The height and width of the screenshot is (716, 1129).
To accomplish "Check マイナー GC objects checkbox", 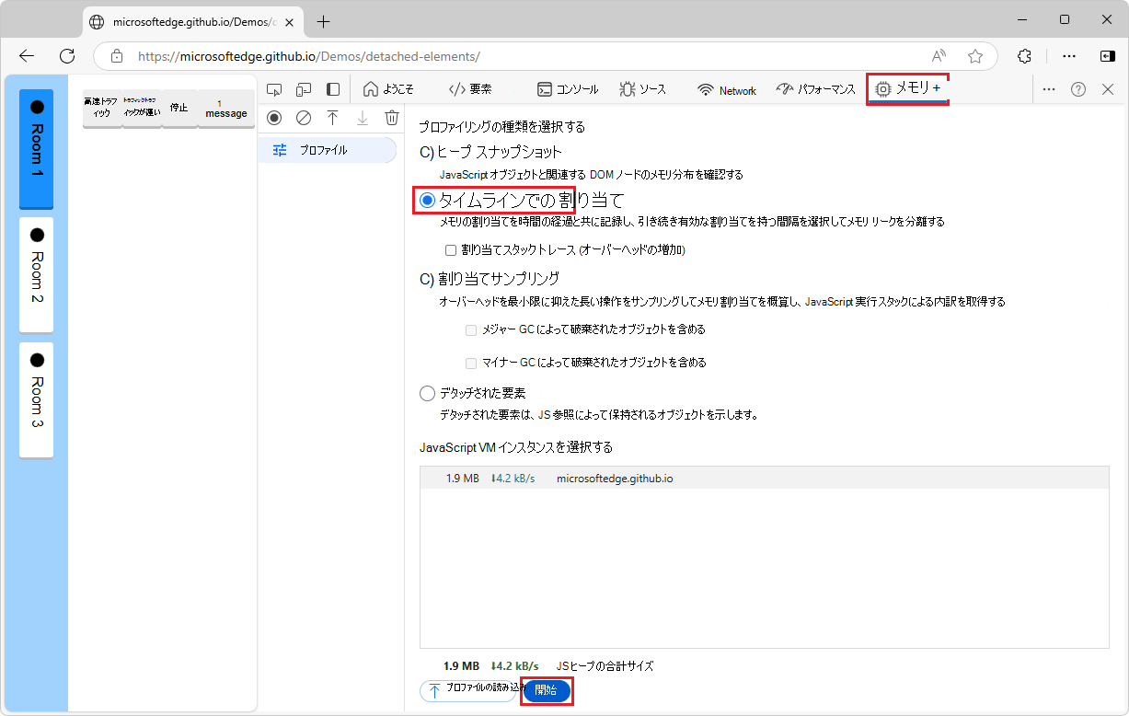I will tap(471, 363).
